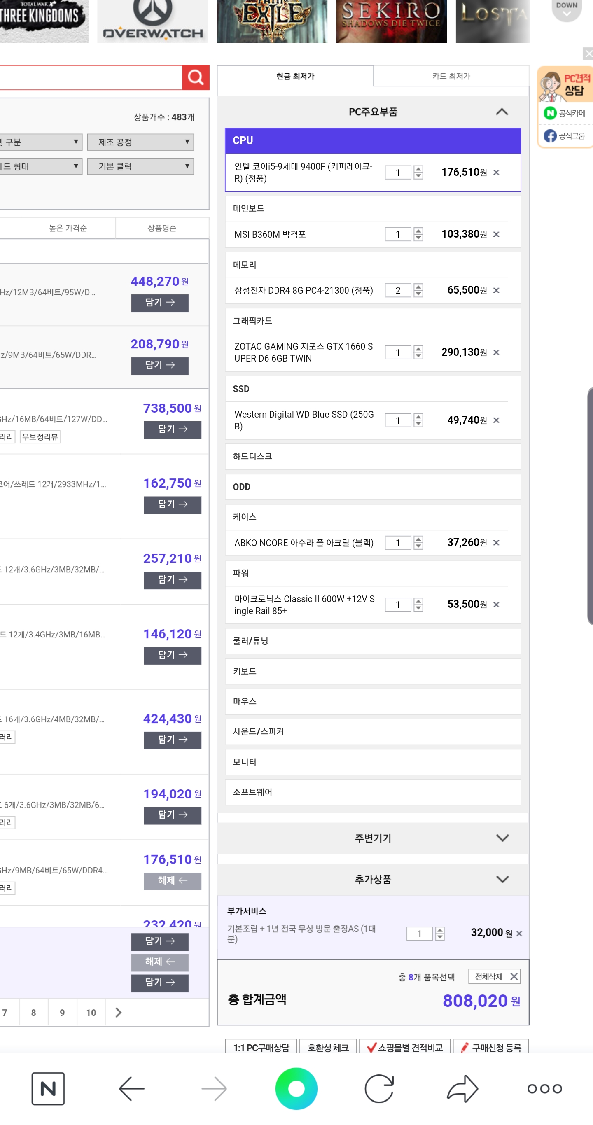
Task: Open the Facebook 공식그룹 link
Action: 564,136
